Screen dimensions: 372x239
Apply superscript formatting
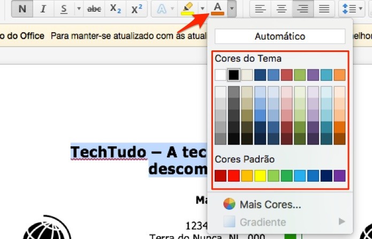[x=136, y=9]
